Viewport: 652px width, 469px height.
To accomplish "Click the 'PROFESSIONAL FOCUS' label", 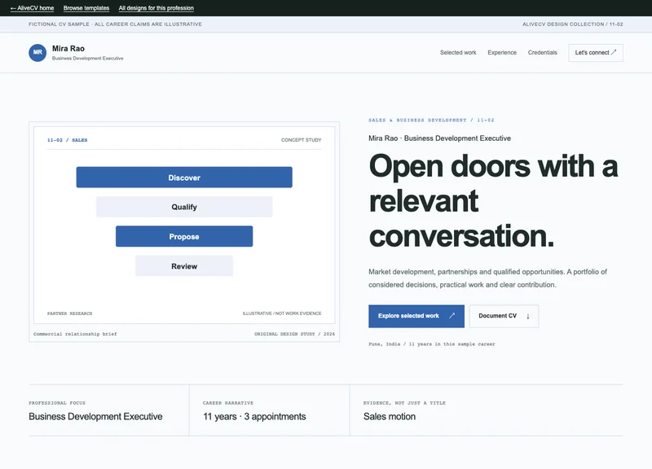I will (x=57, y=403).
